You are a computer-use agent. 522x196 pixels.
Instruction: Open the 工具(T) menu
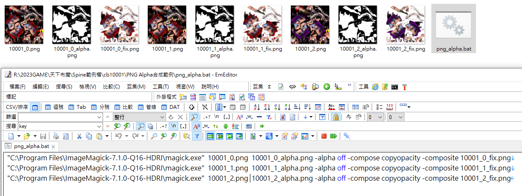tap(161, 87)
